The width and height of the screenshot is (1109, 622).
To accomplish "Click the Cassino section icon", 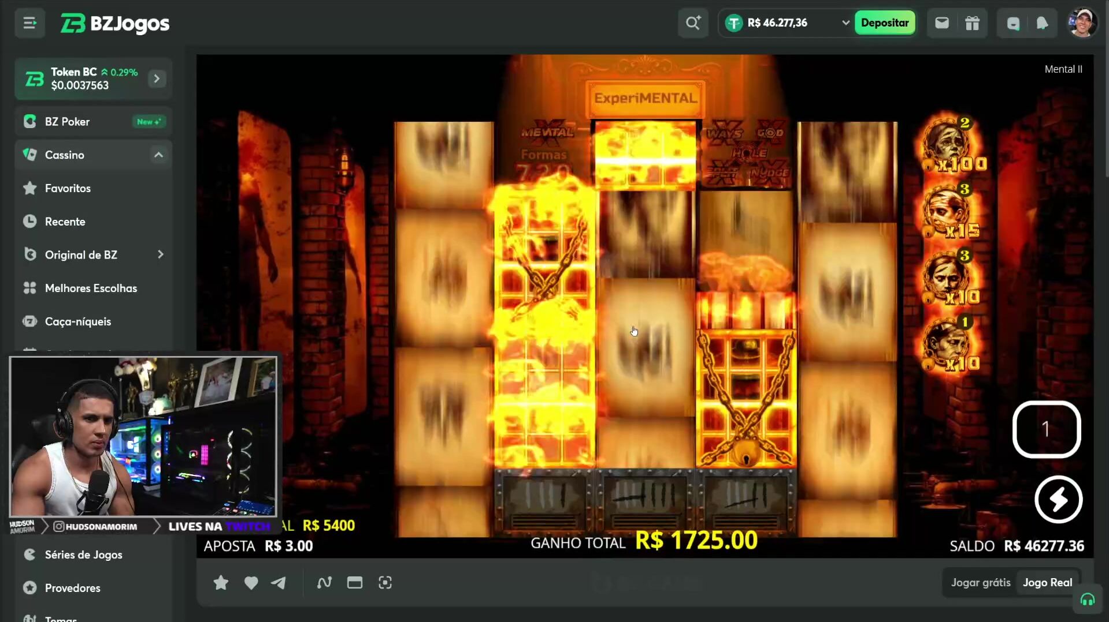I will click(x=30, y=155).
